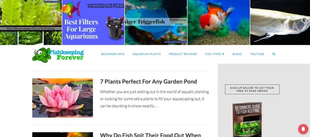Image resolution: width=310 pixels, height=137 pixels.
Task: Click the search magnifier icon in navigation
Action: [x=274, y=54]
